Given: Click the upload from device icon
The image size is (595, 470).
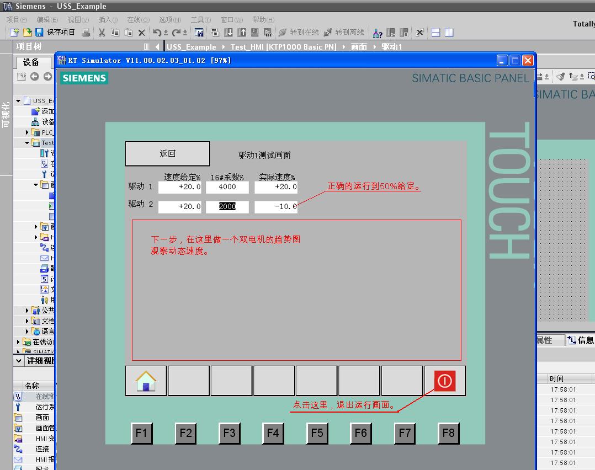Looking at the screenshot, I should (241, 32).
